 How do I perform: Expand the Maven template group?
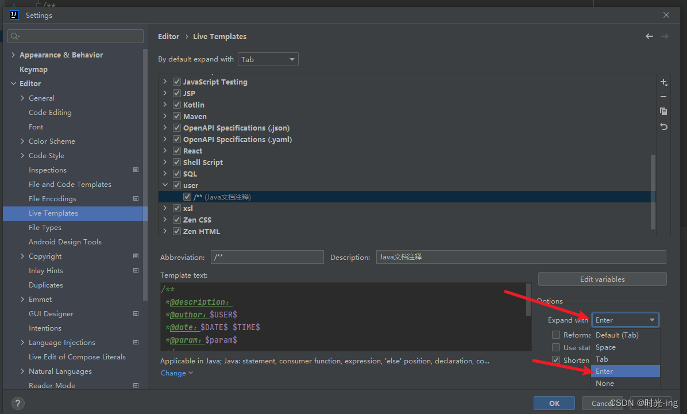coord(165,116)
